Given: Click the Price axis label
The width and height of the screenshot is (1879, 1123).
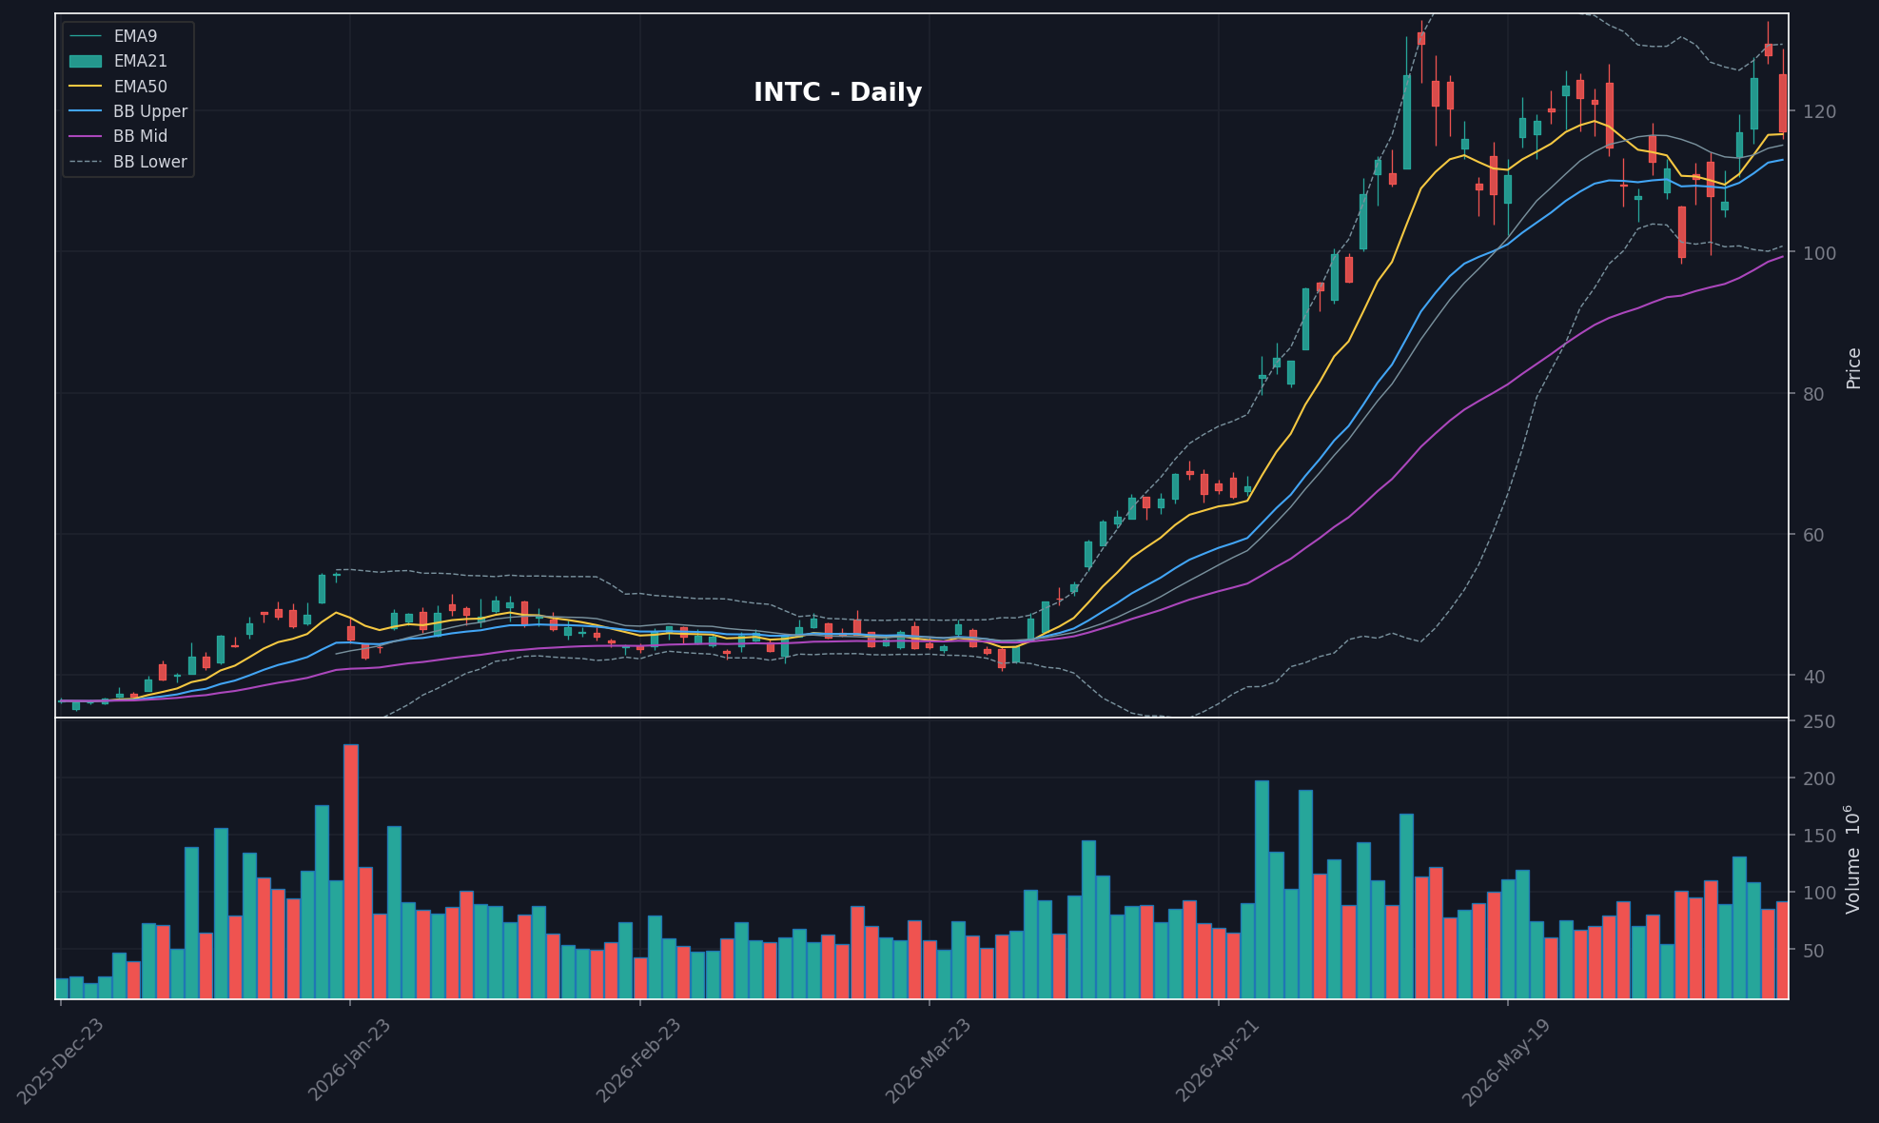Looking at the screenshot, I should (x=1853, y=368).
